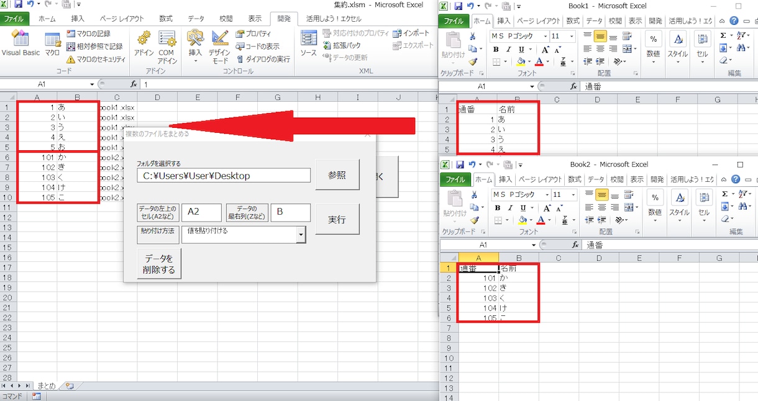Screen dimensions: 758x401
Task: Switch to データ tab in 集約.xlsm
Action: [196, 19]
